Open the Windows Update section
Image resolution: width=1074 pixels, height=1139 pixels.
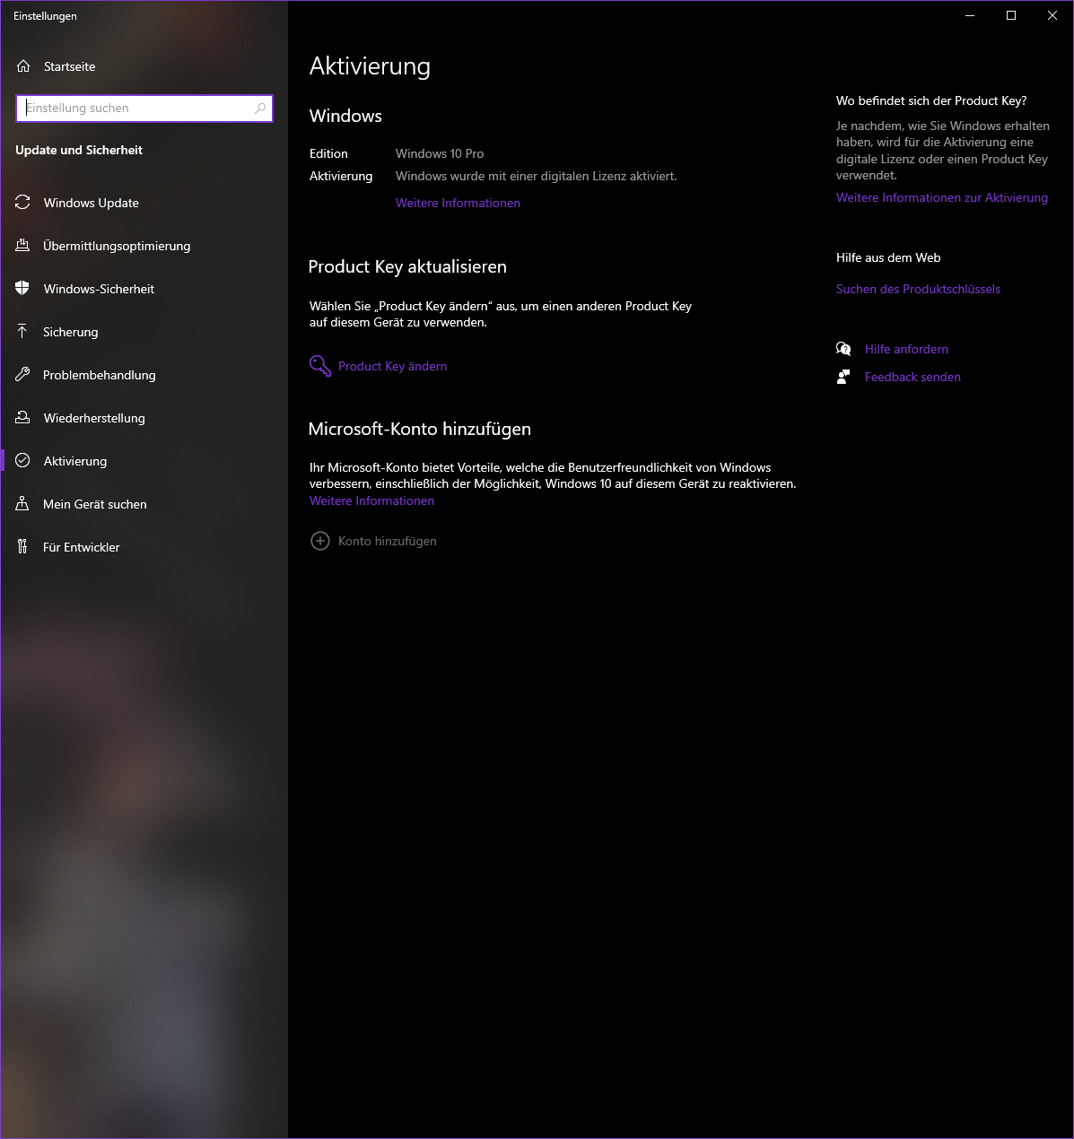pyautogui.click(x=144, y=203)
